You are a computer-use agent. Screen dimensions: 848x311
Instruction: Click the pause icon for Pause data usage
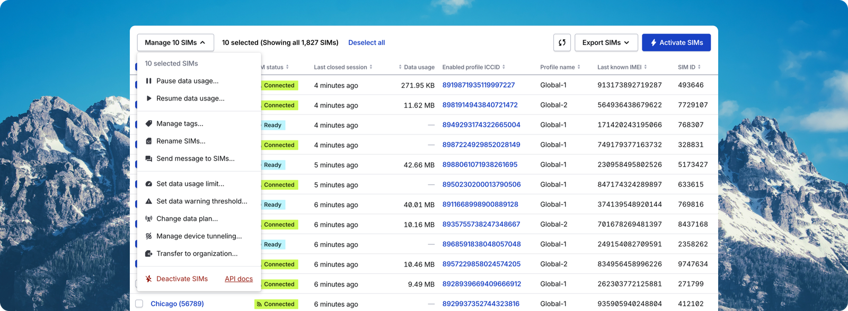(x=149, y=81)
